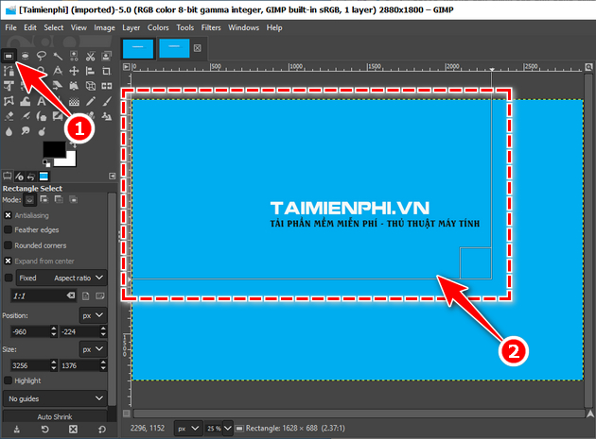The image size is (596, 439).
Task: Swap foreground and background colors
Action: point(73,144)
